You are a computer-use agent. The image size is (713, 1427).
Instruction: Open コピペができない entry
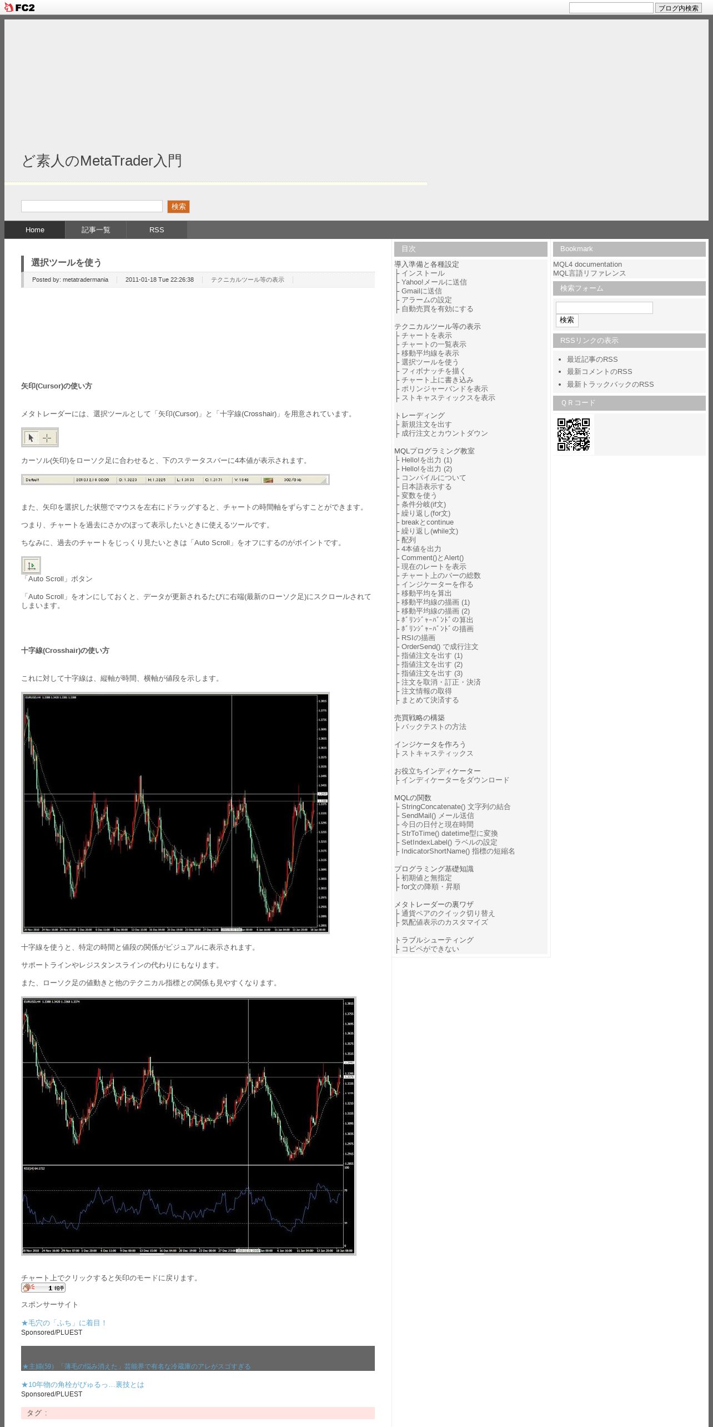coord(430,949)
